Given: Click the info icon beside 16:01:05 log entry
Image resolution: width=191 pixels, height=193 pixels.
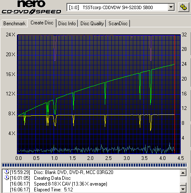Looking at the screenshot, I should click(7, 178).
